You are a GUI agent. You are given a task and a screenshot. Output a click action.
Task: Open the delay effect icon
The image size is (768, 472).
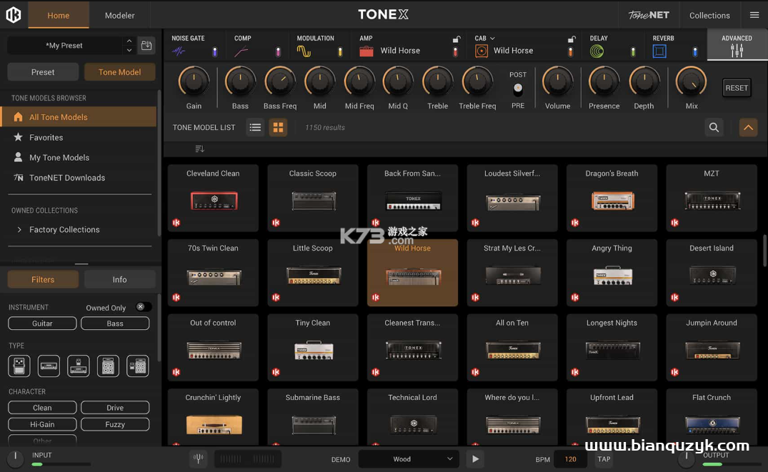[597, 51]
